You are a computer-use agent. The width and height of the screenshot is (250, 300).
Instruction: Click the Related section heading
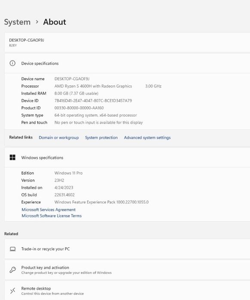click(11, 234)
